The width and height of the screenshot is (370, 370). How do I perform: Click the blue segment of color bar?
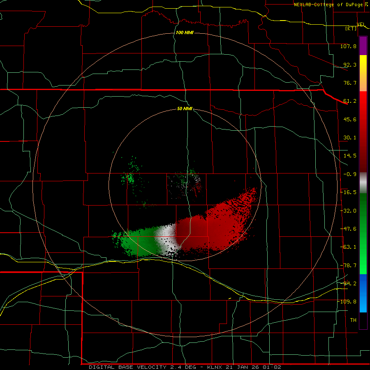[363, 293]
